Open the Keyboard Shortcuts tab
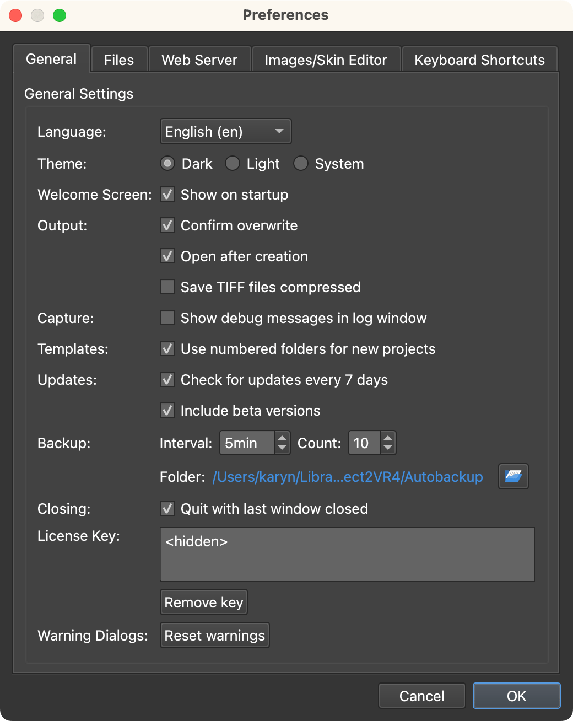 point(479,60)
